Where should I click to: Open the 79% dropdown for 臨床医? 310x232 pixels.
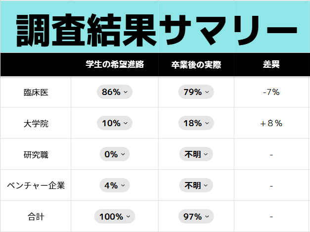pos(196,92)
